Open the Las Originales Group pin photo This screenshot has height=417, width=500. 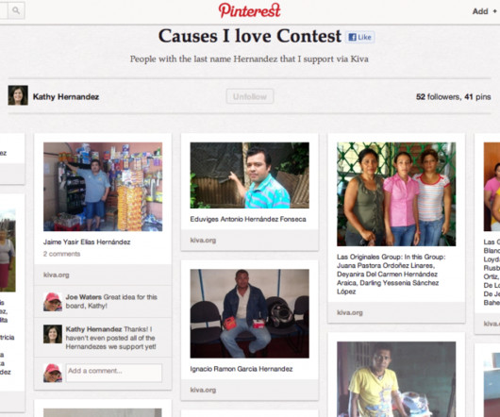click(396, 194)
